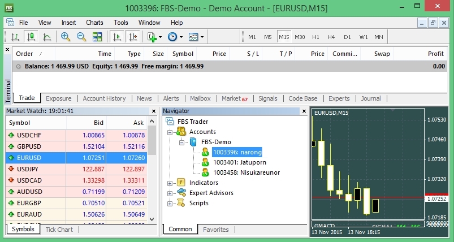454x242 pixels.
Task: Switch to M5 timeframe
Action: click(268, 37)
